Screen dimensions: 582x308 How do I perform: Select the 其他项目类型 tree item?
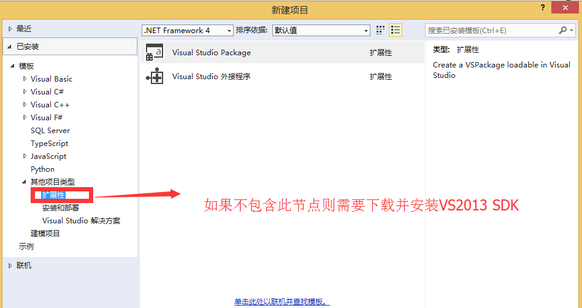click(x=53, y=182)
